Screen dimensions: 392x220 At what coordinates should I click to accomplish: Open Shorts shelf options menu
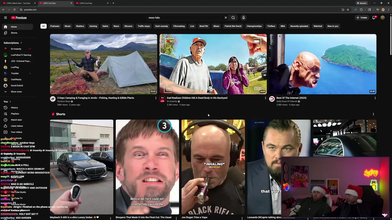[373, 114]
